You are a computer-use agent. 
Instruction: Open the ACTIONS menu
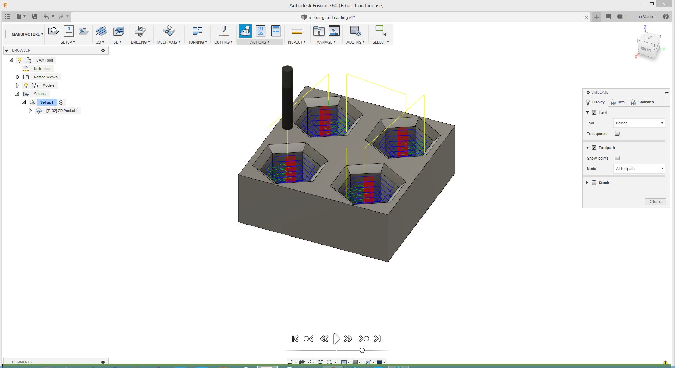260,42
